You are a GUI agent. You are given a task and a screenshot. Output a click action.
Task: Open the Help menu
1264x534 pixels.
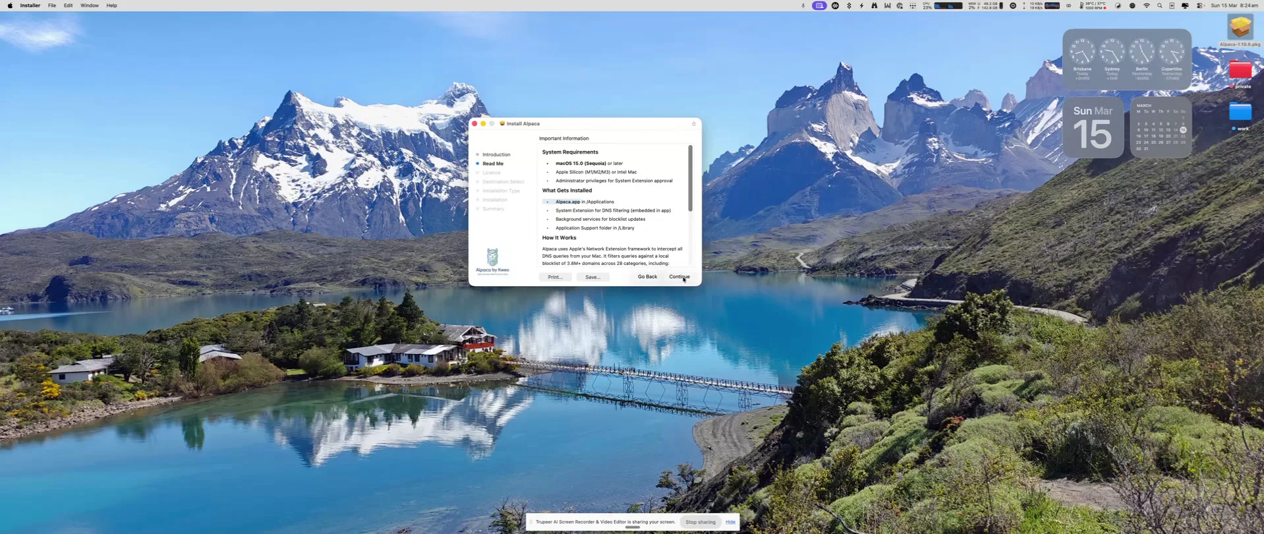111,5
